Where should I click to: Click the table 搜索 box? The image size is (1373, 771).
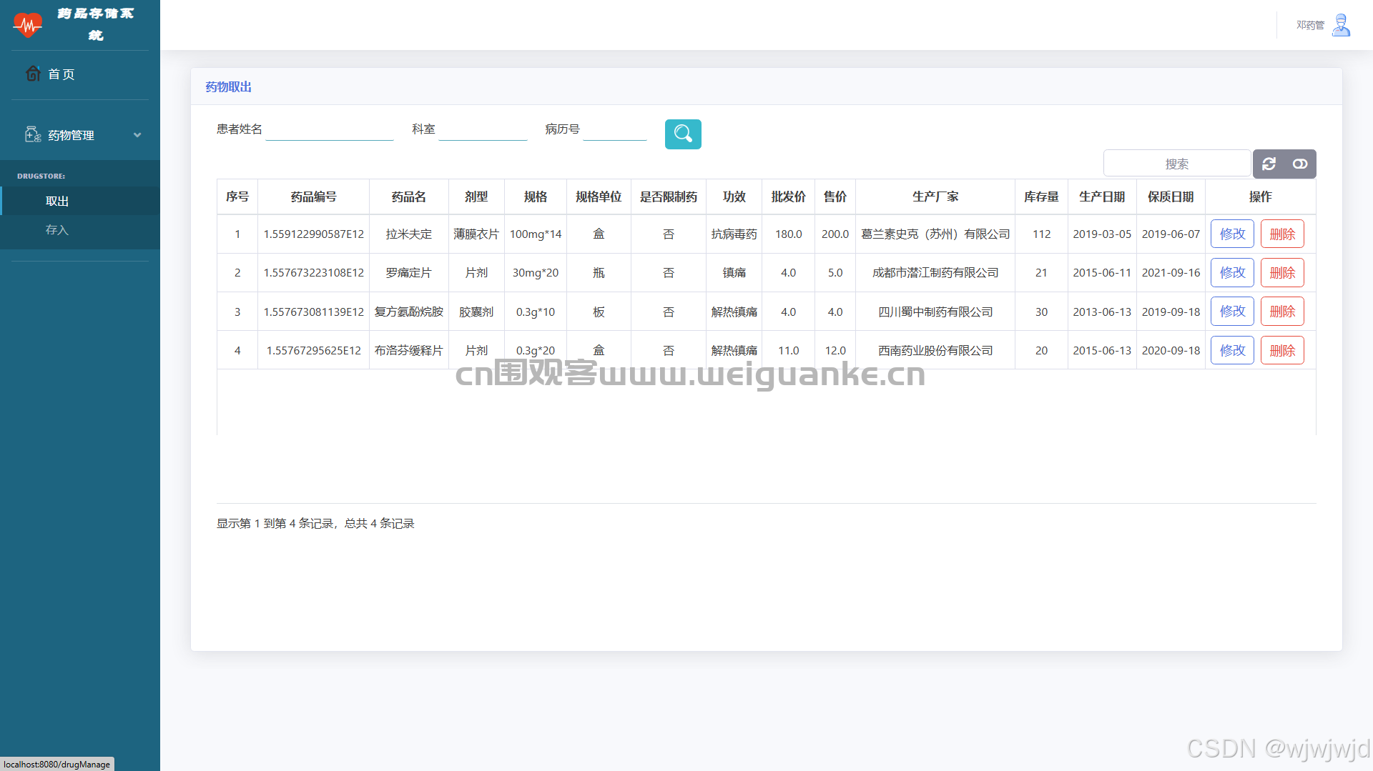(x=1177, y=164)
